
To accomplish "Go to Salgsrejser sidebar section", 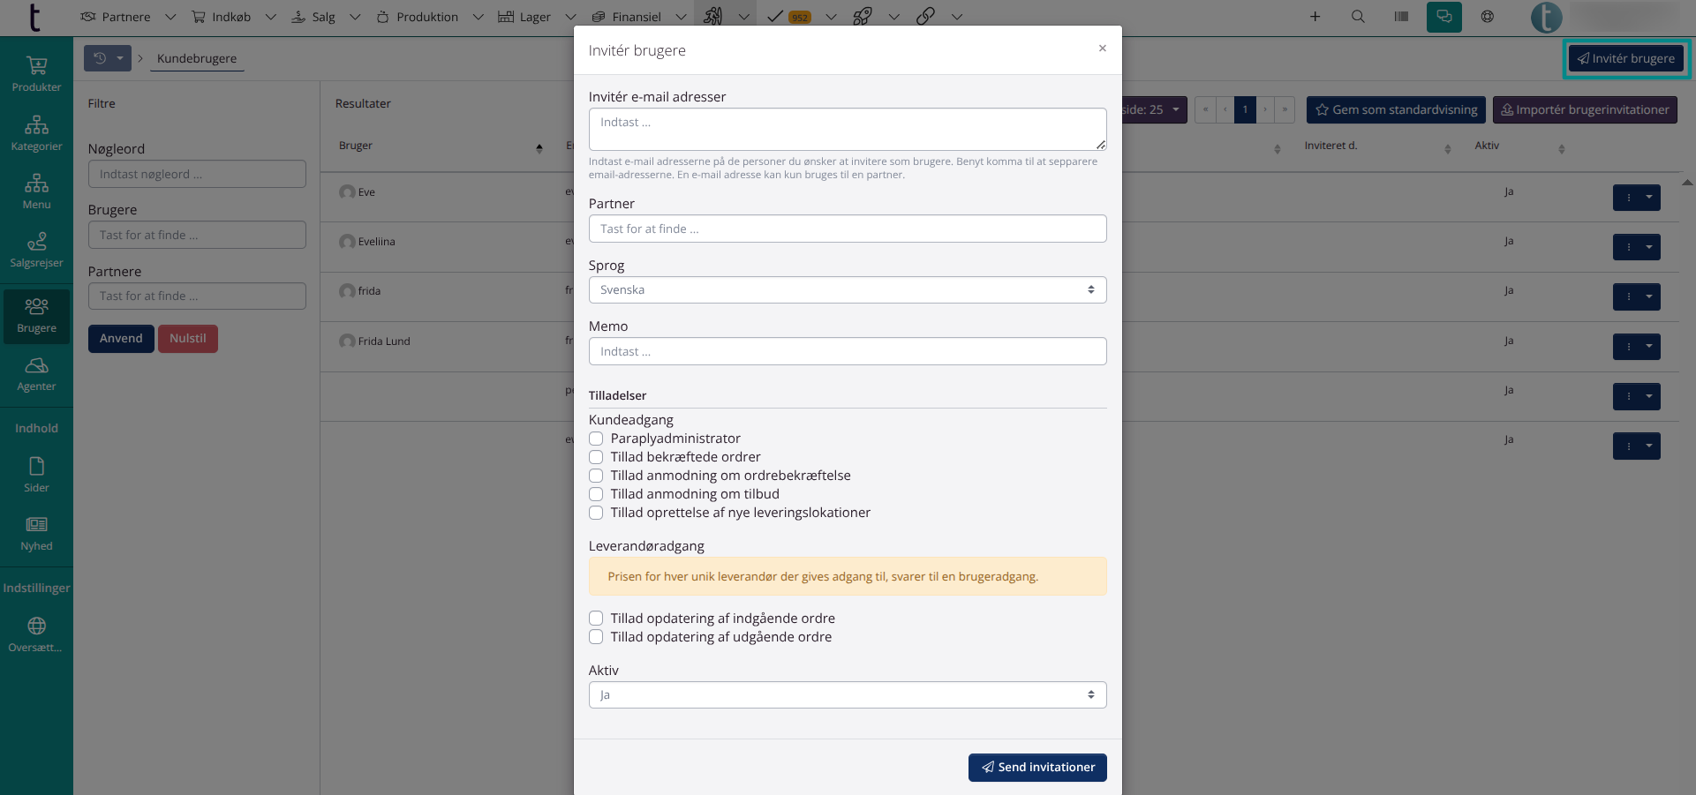I will [36, 250].
